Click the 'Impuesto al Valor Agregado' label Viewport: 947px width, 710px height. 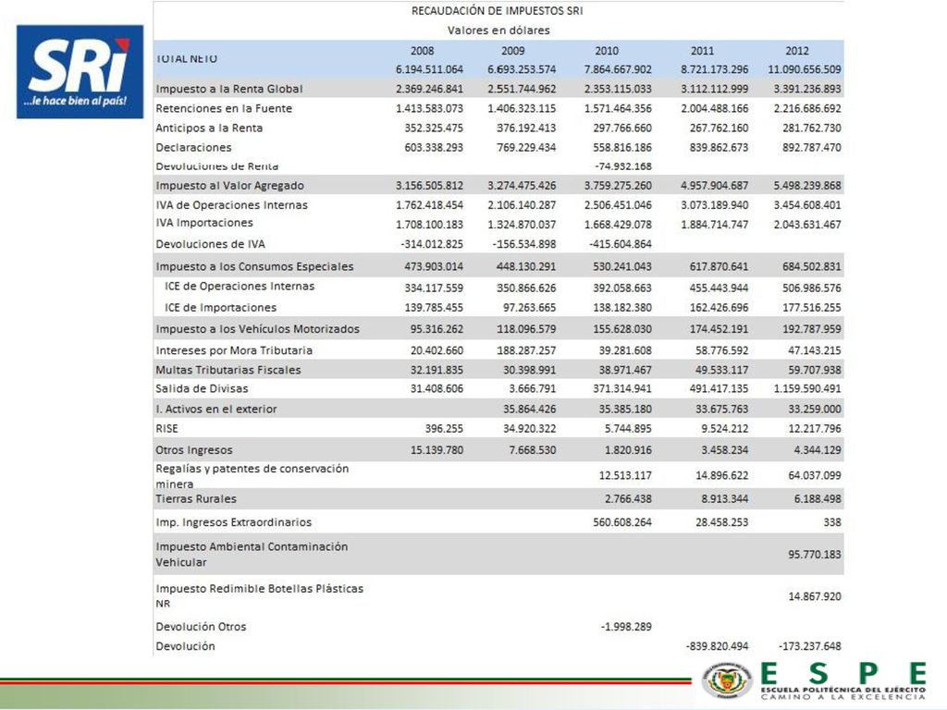[x=229, y=185]
